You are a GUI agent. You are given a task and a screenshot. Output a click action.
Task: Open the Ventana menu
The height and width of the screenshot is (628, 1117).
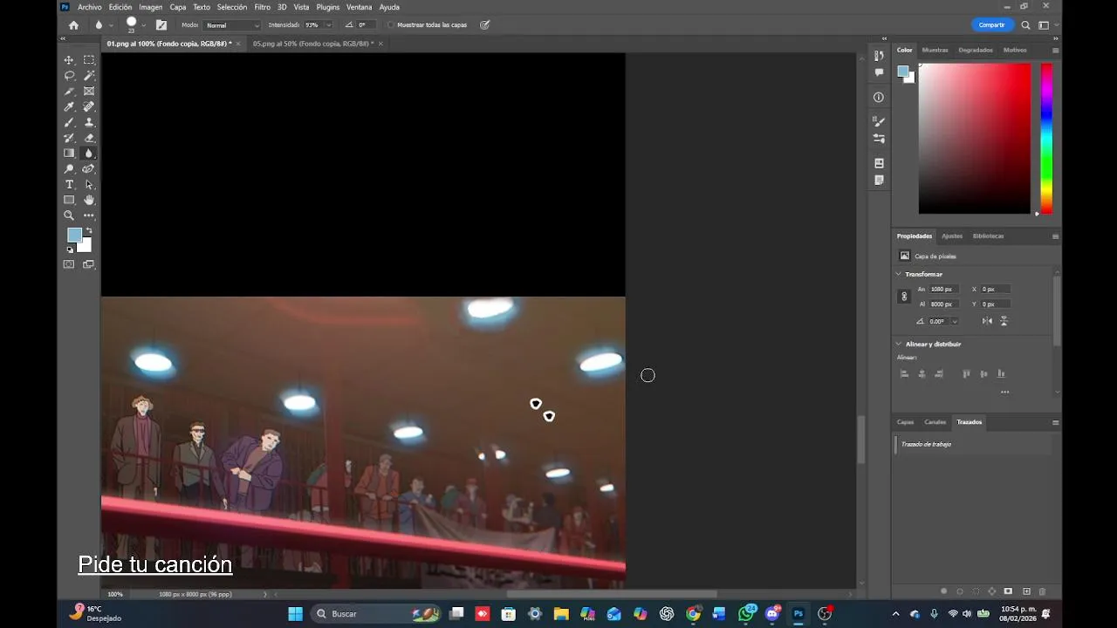tap(359, 7)
